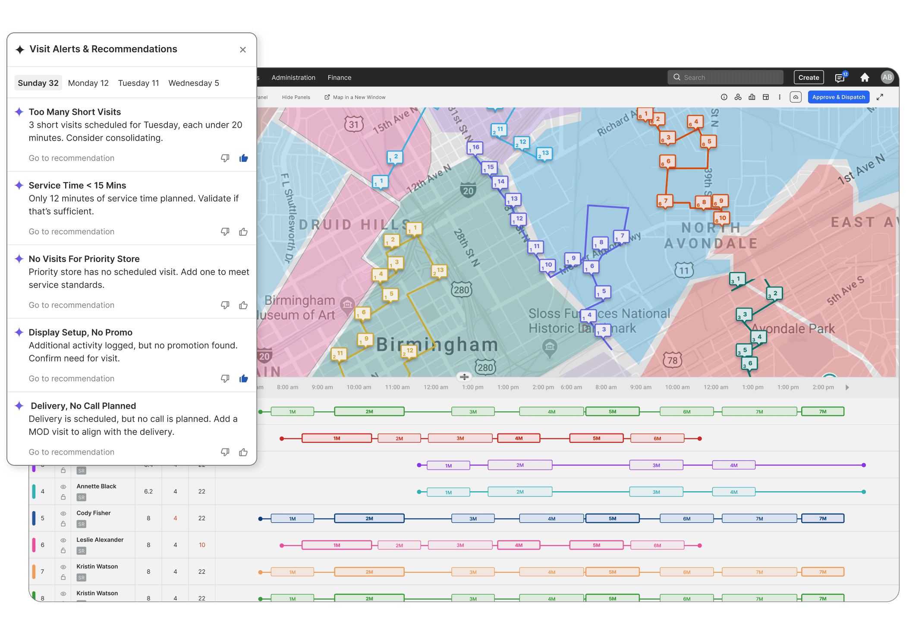
Task: Select the Monday 12 tab
Action: (88, 83)
